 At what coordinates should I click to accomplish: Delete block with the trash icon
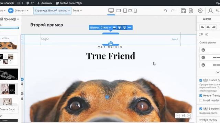pos(22,99)
